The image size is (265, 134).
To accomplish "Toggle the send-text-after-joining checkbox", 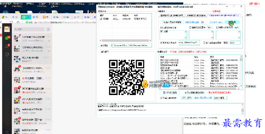I will coord(161,27).
